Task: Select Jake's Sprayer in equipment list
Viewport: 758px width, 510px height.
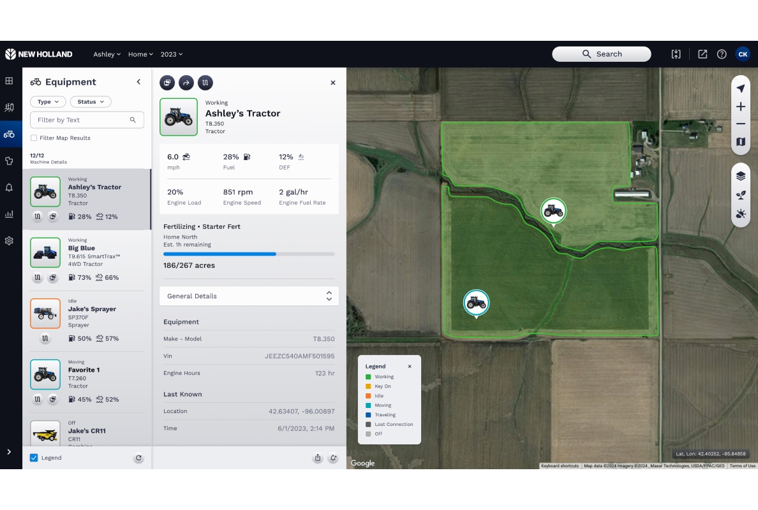Action: [87, 321]
